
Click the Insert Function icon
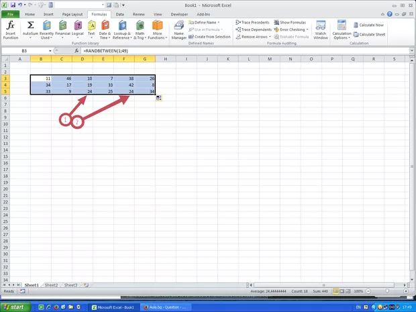pos(11,29)
